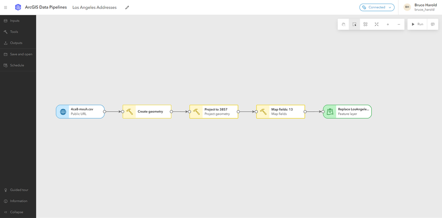Zoom out of the canvas
This screenshot has height=218, width=442.
[x=399, y=24]
